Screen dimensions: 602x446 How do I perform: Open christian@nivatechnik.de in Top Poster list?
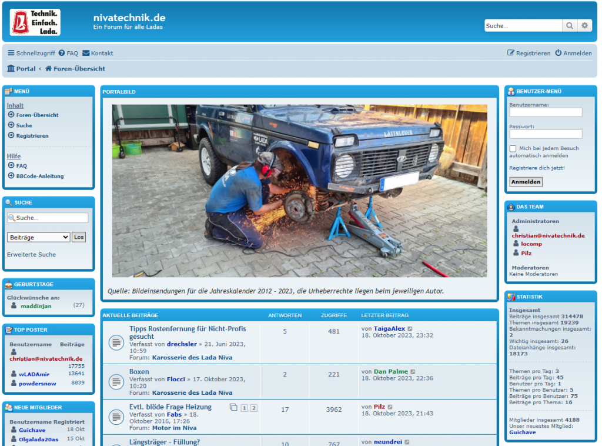click(x=46, y=358)
